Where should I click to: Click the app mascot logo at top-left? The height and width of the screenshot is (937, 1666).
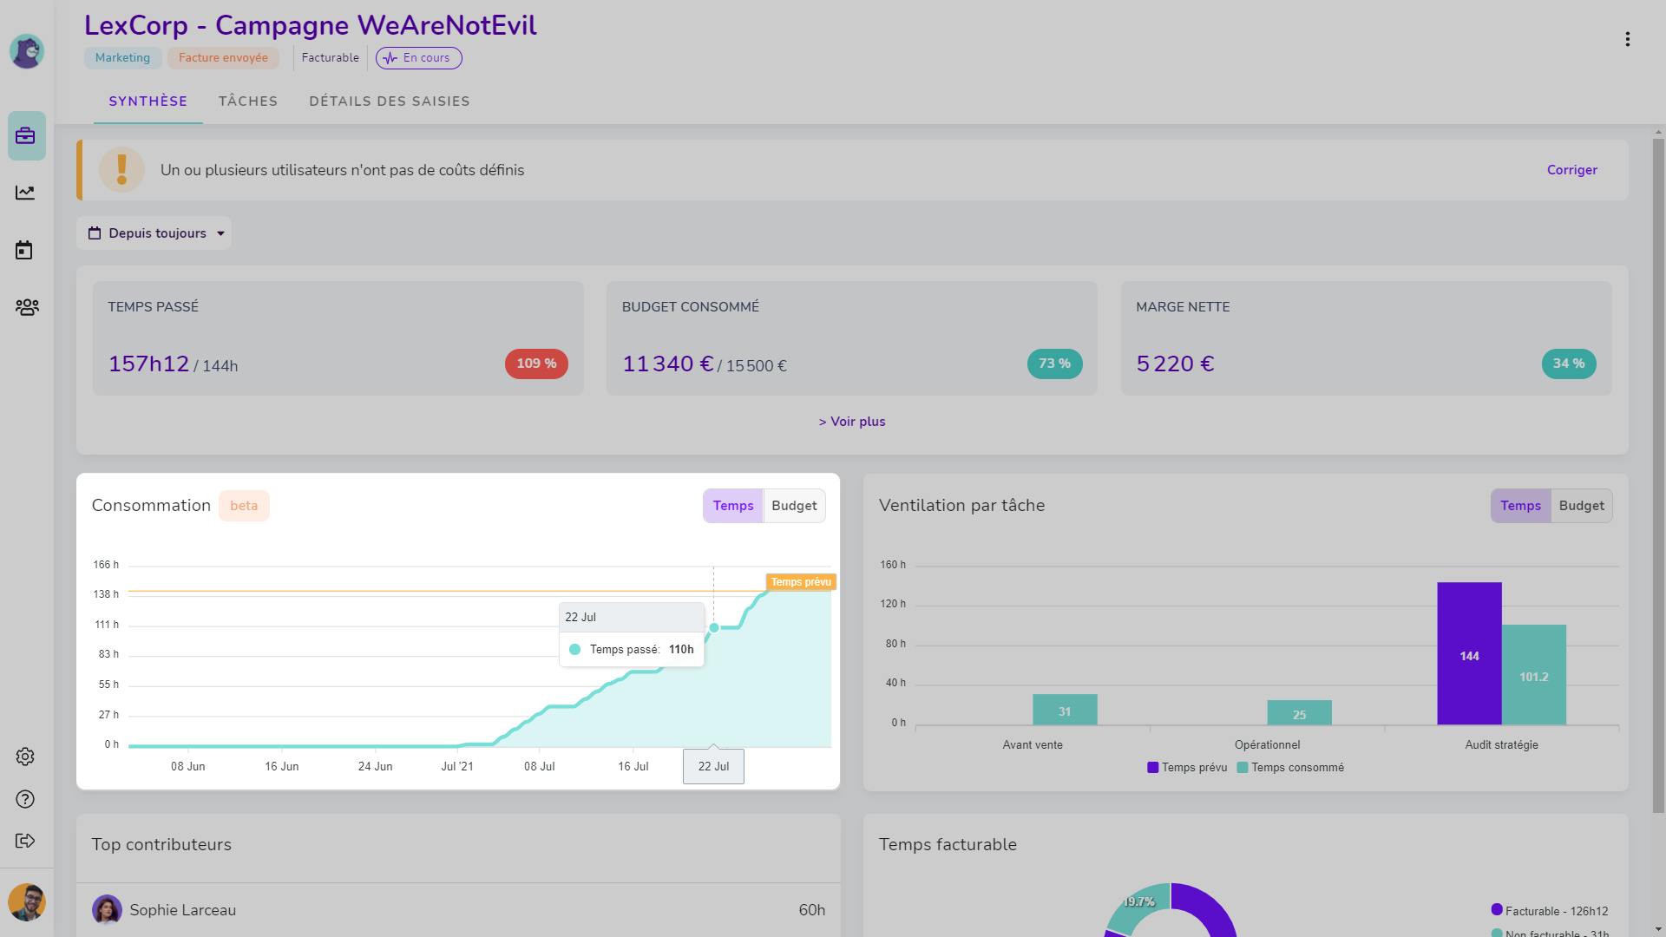[27, 51]
